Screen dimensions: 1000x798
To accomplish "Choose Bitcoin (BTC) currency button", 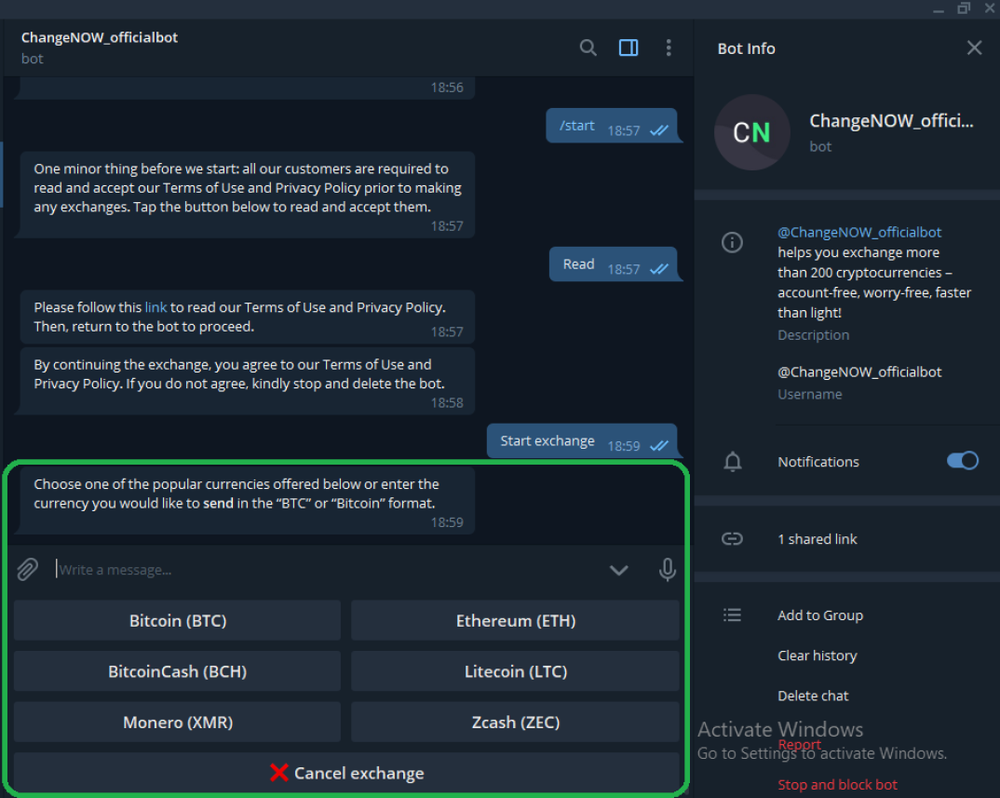I will point(177,621).
